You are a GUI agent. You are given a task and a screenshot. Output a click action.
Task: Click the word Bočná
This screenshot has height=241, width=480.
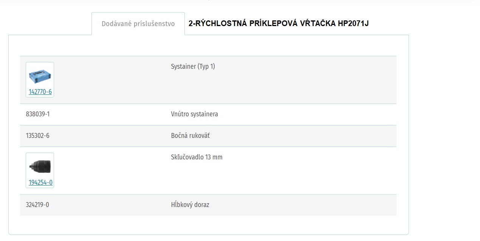[179, 136]
